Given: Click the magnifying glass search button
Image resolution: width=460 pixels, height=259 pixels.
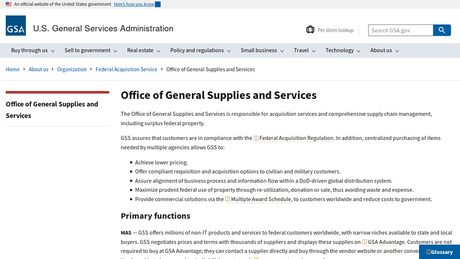Looking at the screenshot, I should [442, 31].
